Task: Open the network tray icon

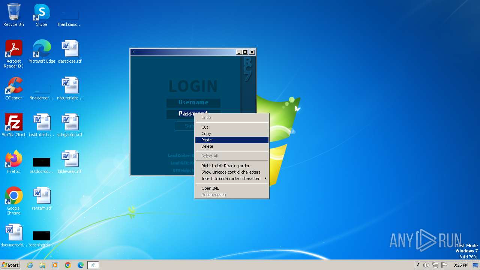Action: (435, 265)
